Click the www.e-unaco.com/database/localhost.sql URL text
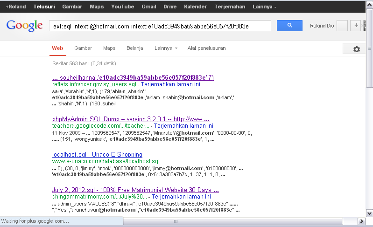The image size is (373, 227). (106, 161)
